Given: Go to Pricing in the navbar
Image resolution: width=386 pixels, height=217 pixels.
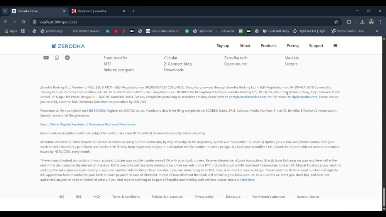Looking at the screenshot, I should coord(293,46).
